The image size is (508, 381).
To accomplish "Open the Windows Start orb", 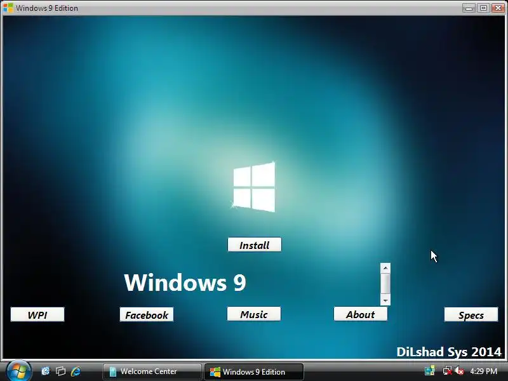I will point(18,371).
